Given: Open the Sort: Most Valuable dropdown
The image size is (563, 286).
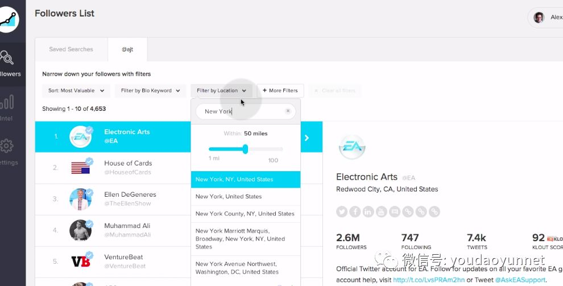Looking at the screenshot, I should (76, 91).
